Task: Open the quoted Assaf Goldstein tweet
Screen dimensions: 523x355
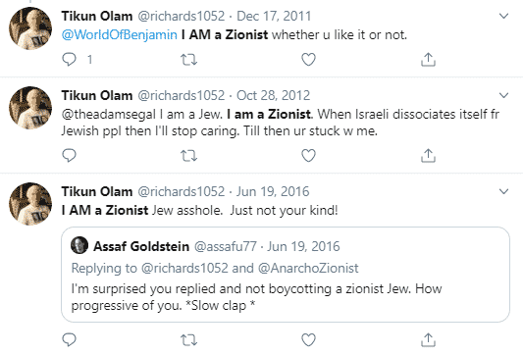Action: [286, 275]
